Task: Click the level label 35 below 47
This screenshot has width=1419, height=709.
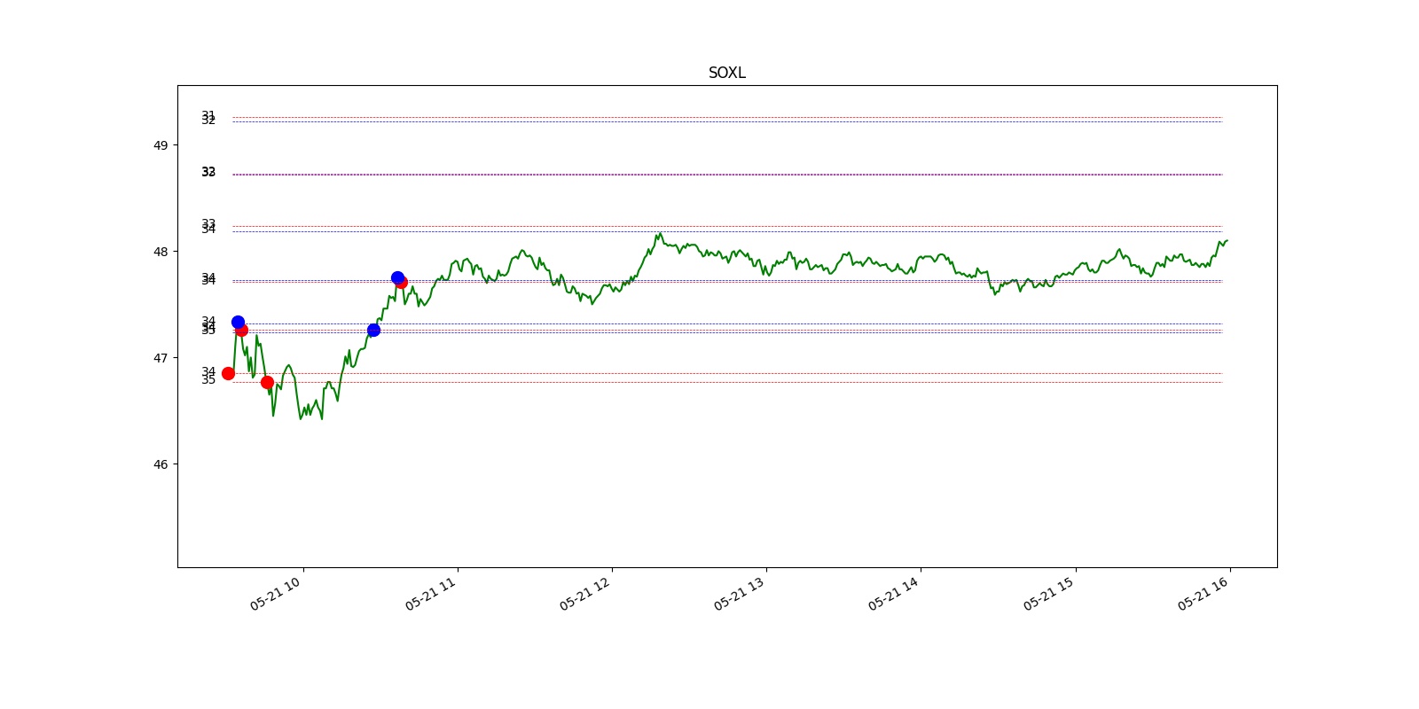Action: click(x=208, y=380)
